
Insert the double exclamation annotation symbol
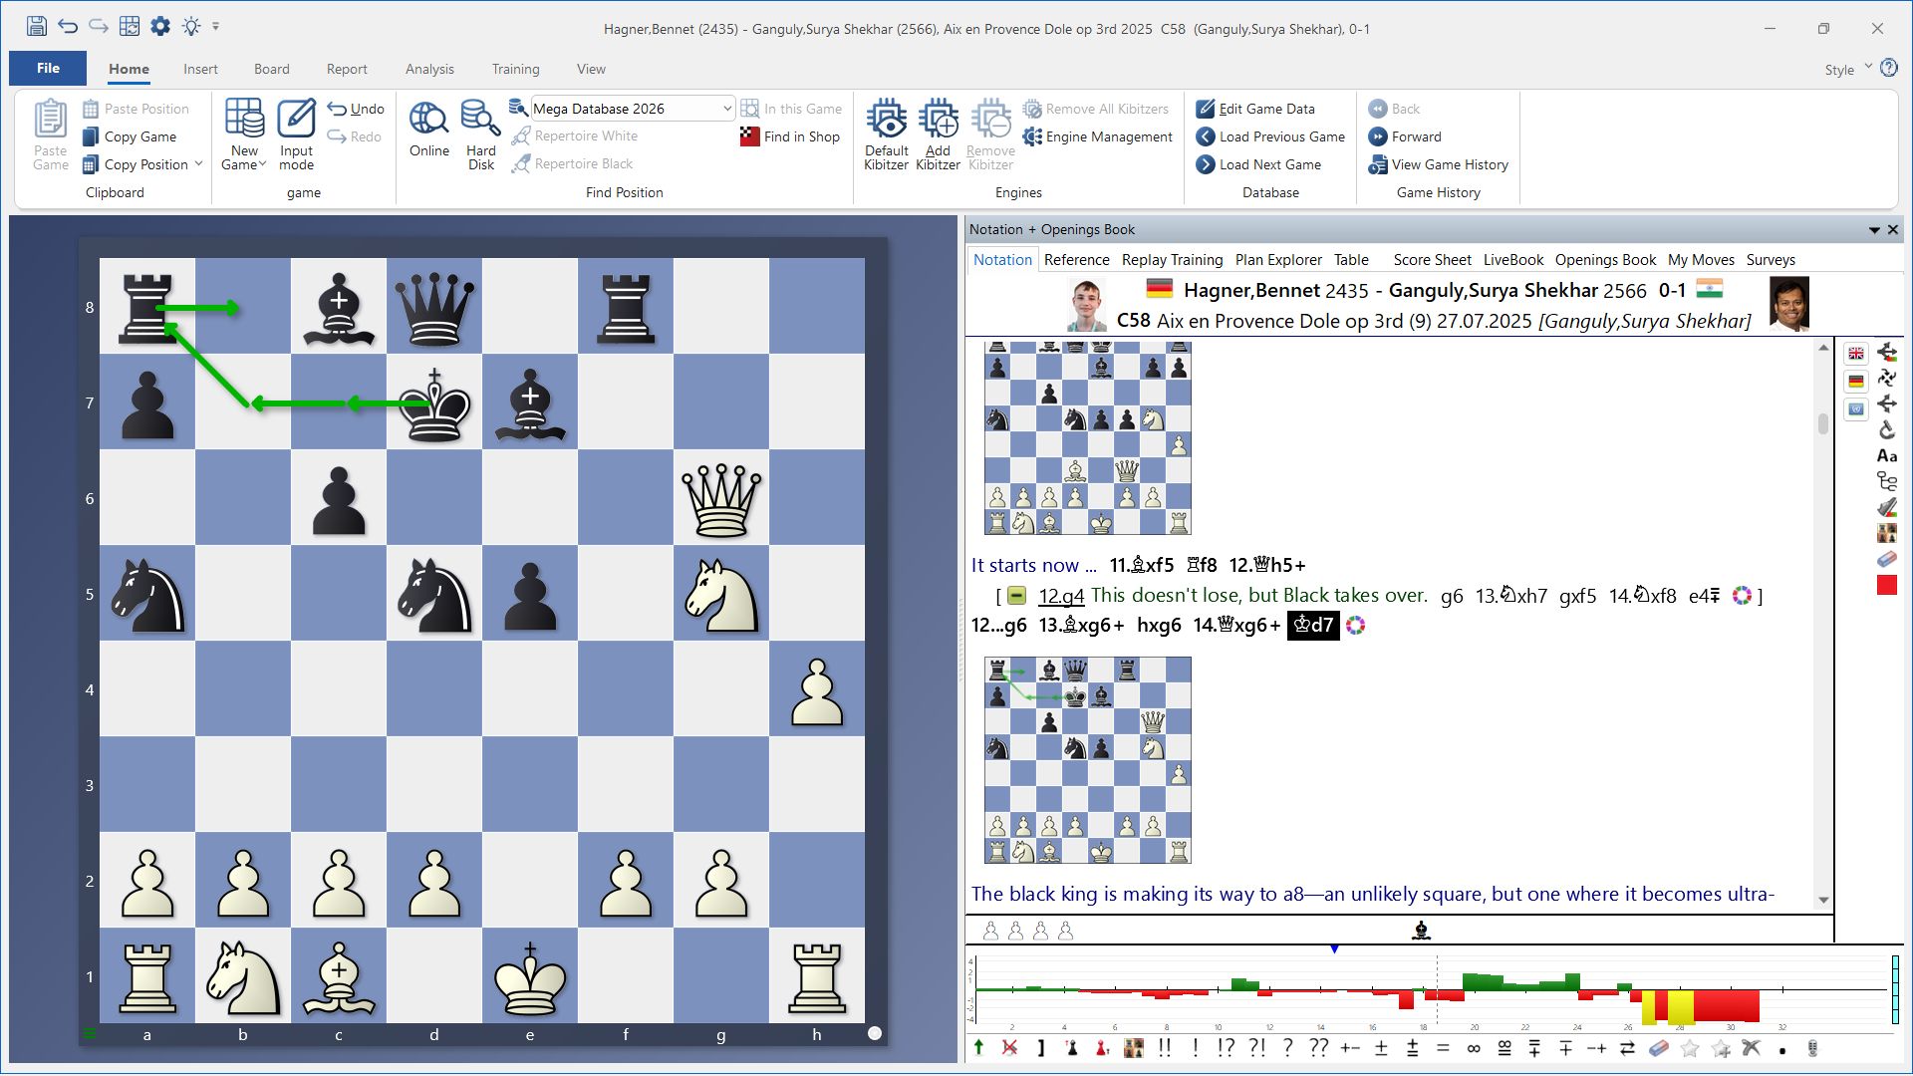click(x=1165, y=1048)
